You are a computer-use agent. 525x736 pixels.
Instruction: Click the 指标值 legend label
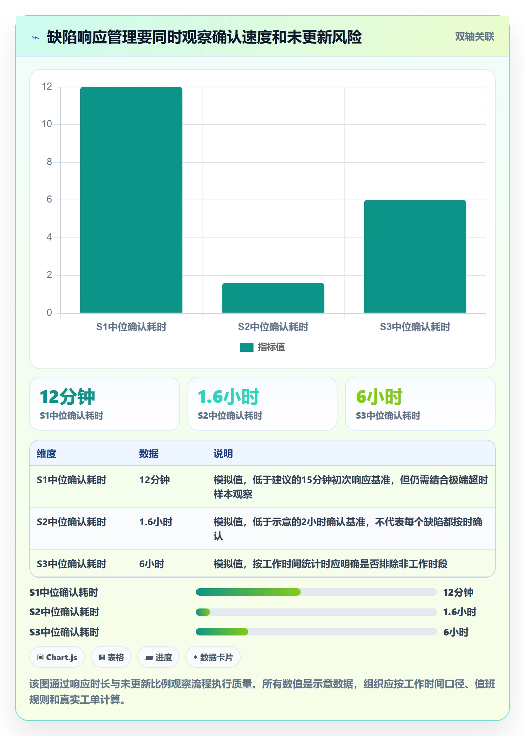click(271, 347)
